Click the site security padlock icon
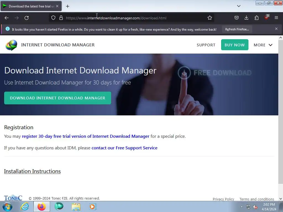This screenshot has height=212, width=283. click(x=61, y=18)
